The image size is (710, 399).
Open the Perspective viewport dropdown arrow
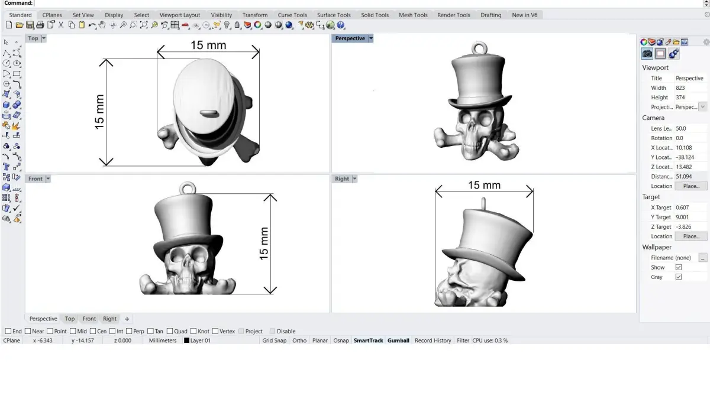[371, 38]
